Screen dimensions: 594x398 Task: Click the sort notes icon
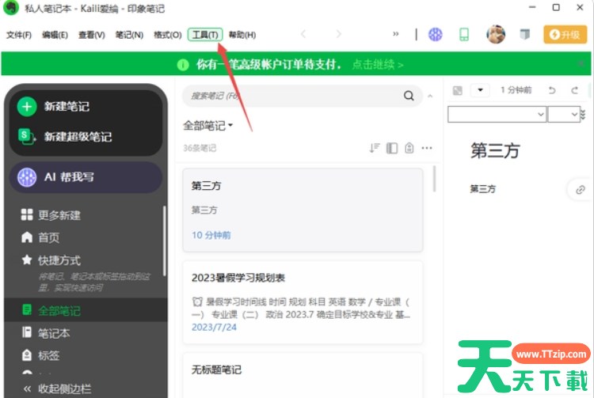tap(375, 148)
